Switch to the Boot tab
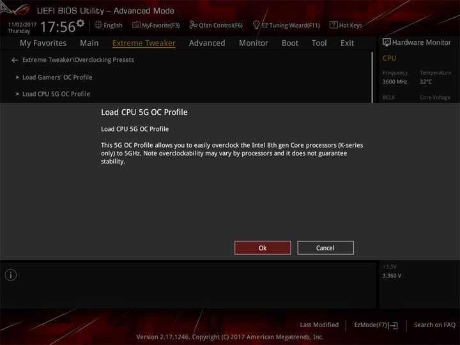 click(x=290, y=43)
